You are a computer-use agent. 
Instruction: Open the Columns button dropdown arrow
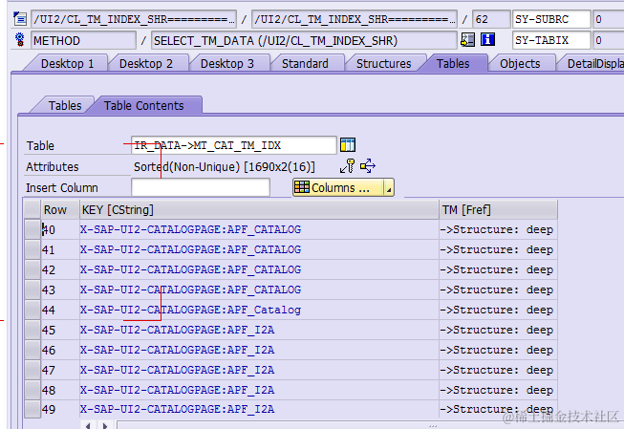(x=389, y=187)
